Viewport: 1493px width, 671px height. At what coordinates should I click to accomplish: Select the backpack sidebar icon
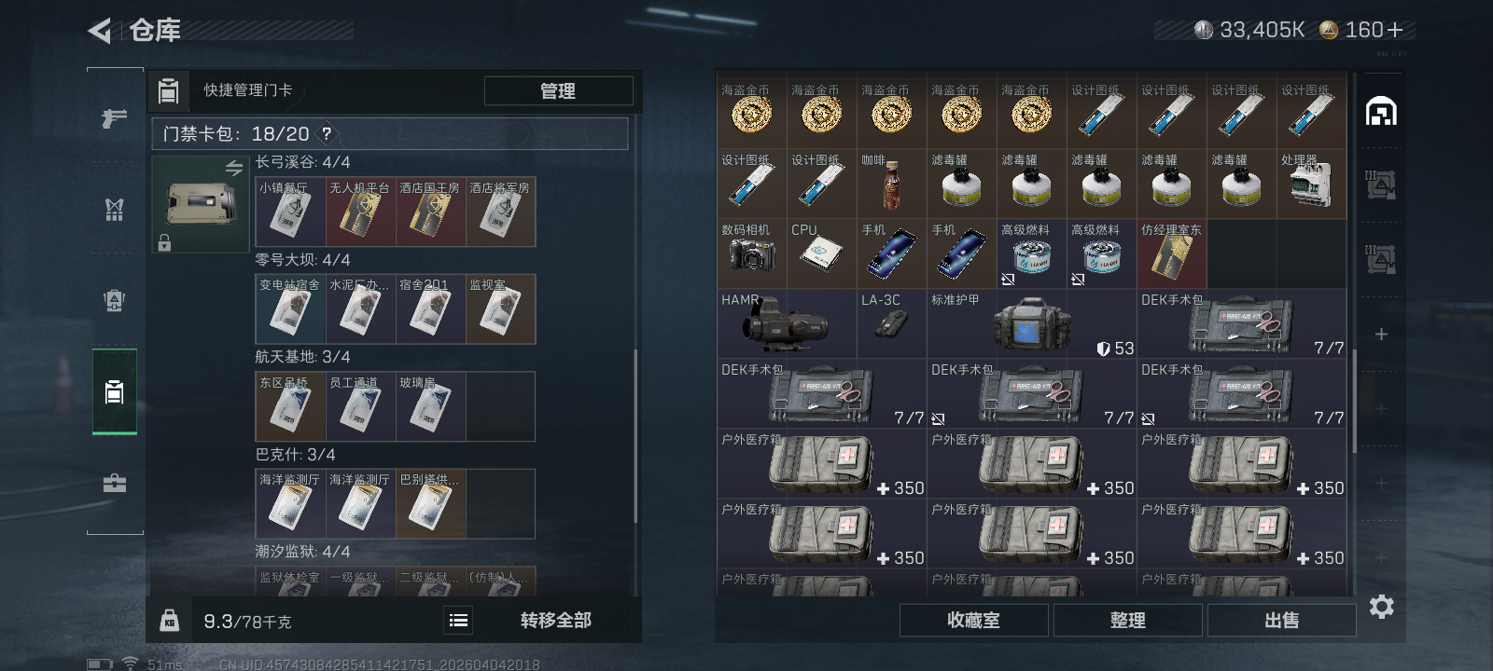coord(114,300)
